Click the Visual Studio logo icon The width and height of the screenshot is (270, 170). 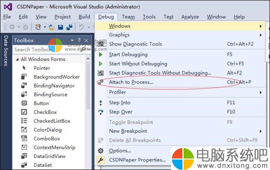click(x=8, y=7)
